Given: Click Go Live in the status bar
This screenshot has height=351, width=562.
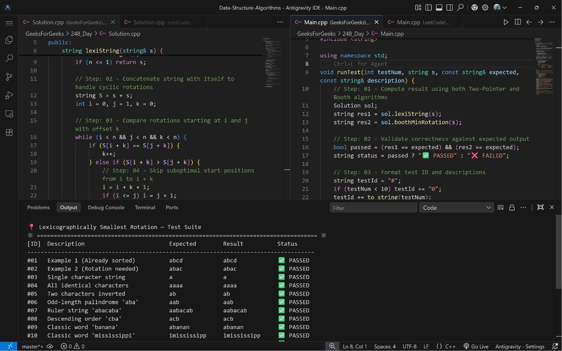Looking at the screenshot, I should coord(476,346).
